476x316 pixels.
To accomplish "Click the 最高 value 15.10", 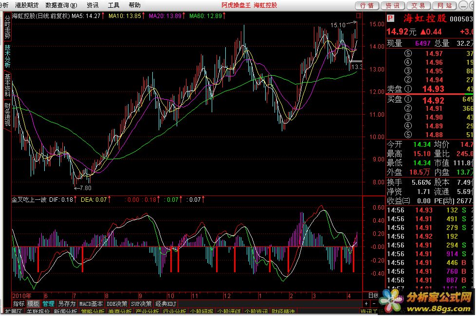I will (x=421, y=154).
